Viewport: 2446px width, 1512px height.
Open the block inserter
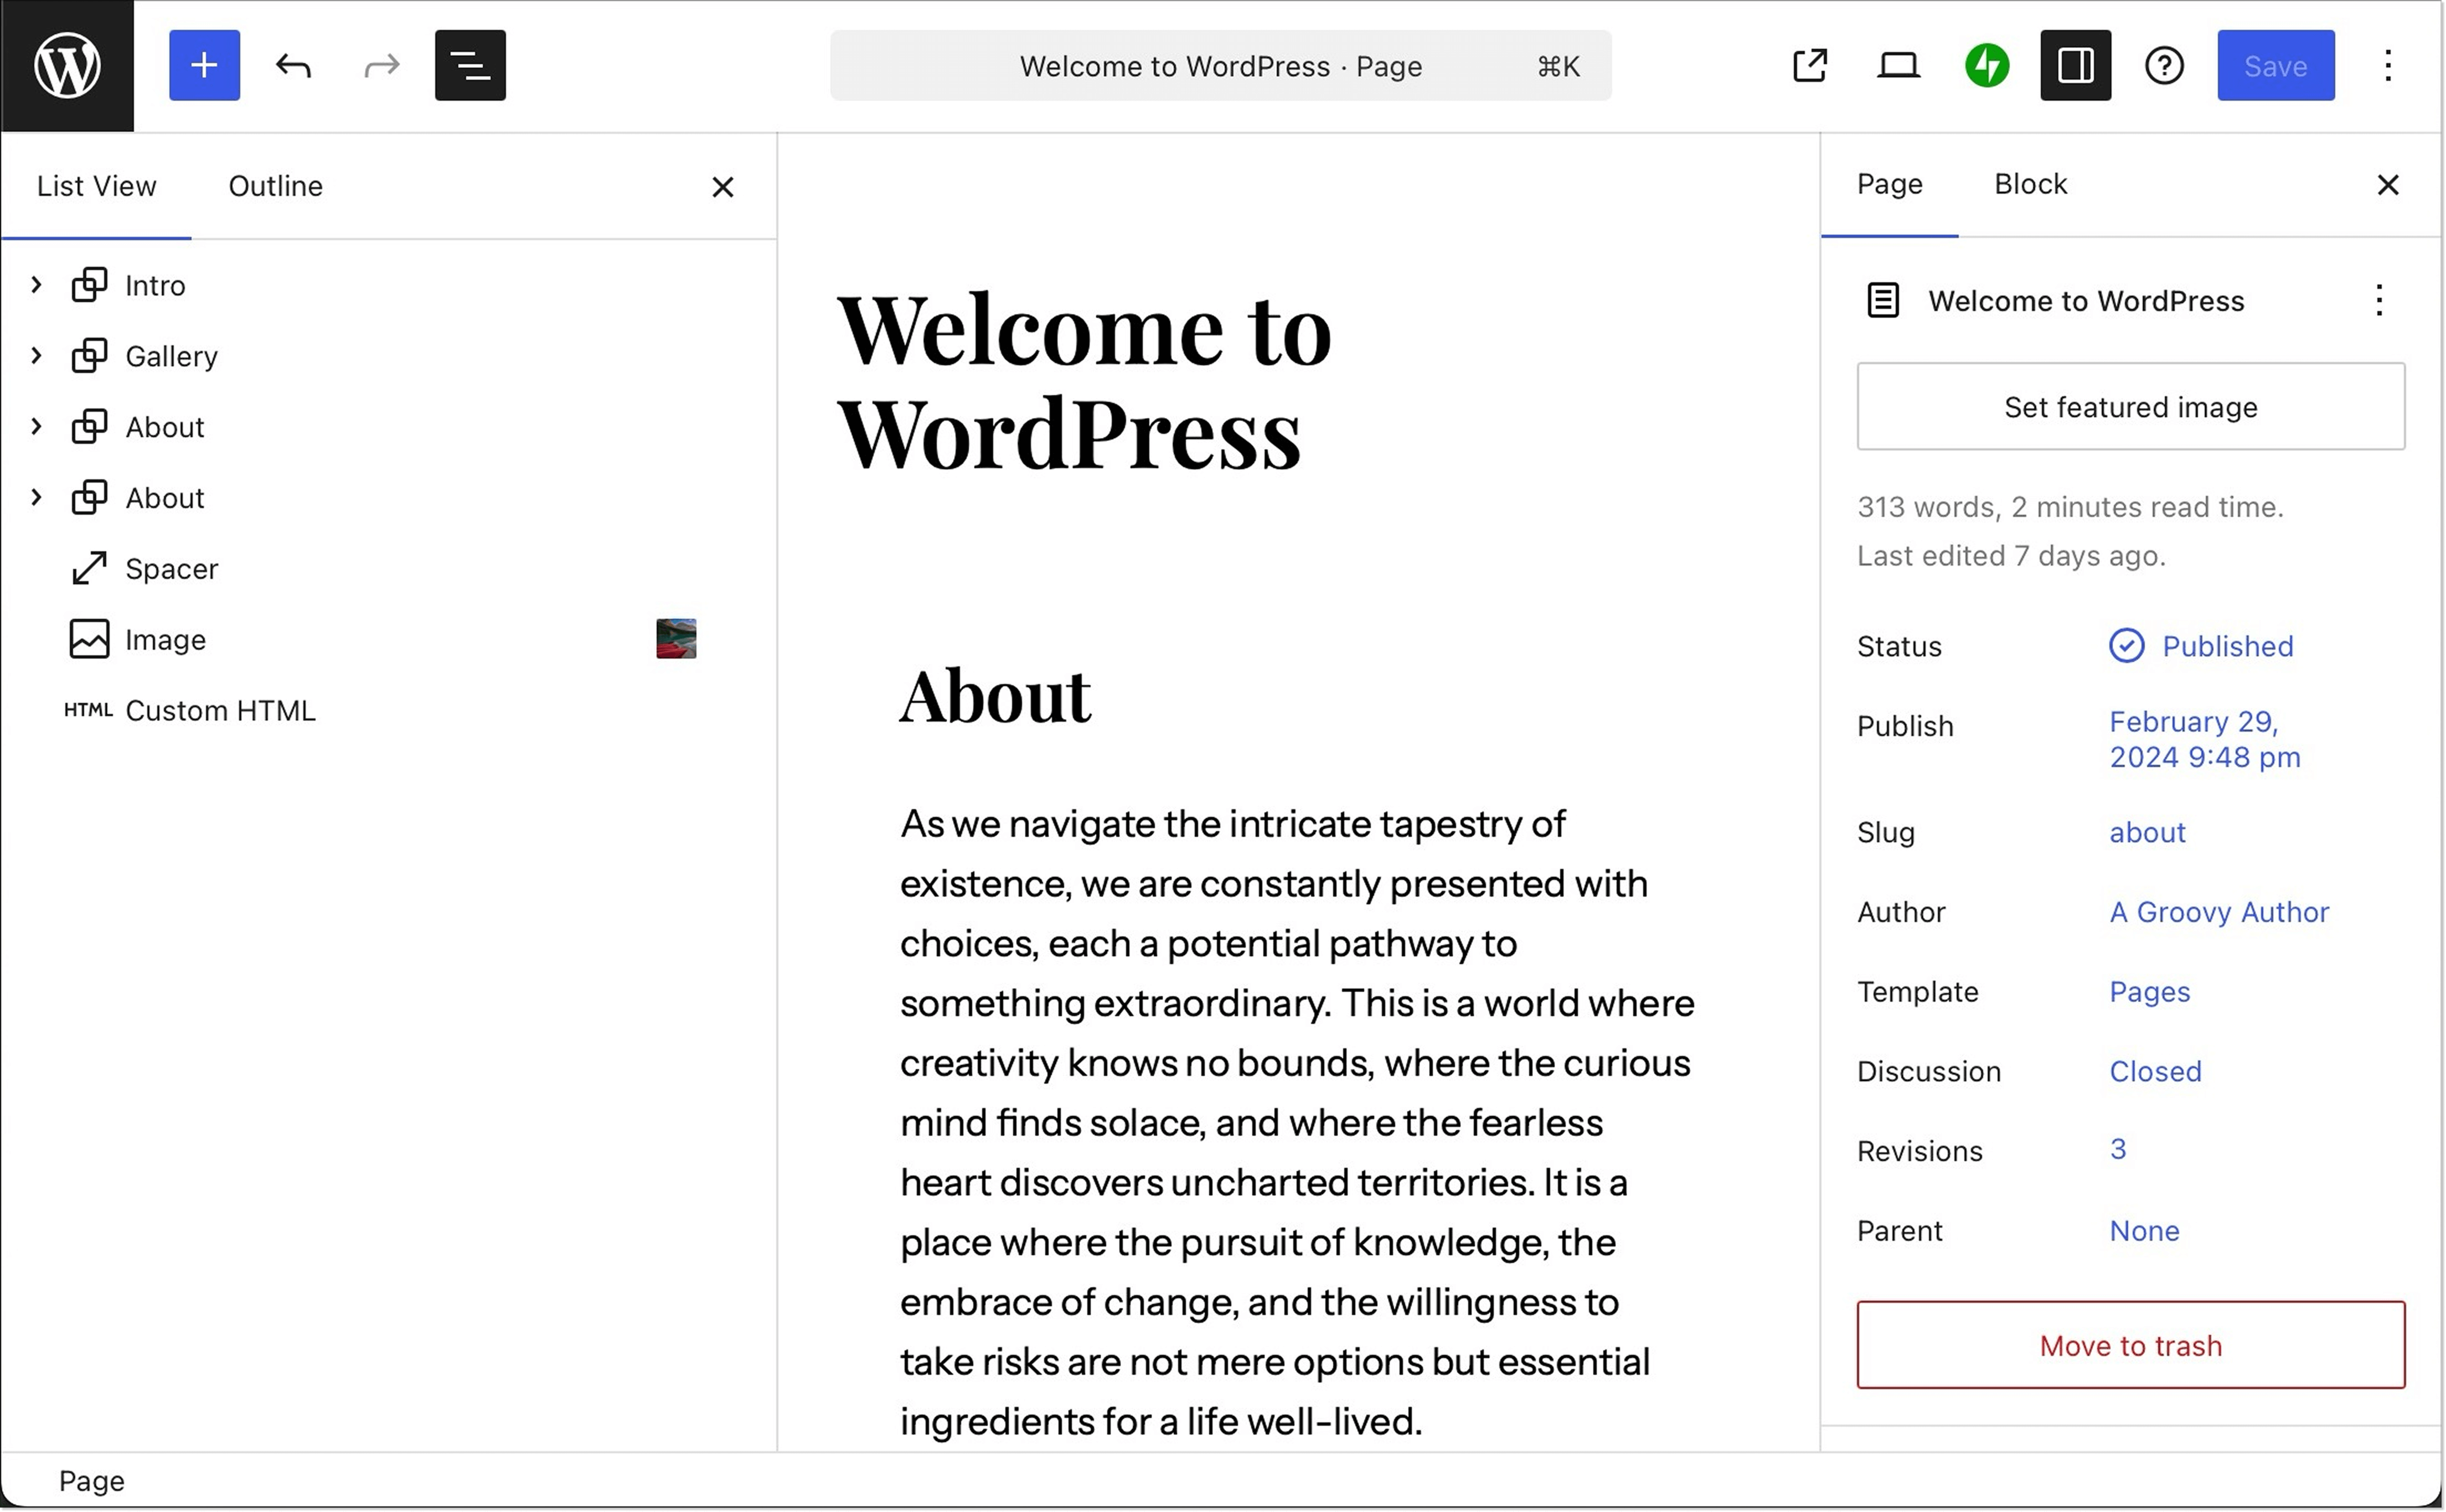pos(204,65)
